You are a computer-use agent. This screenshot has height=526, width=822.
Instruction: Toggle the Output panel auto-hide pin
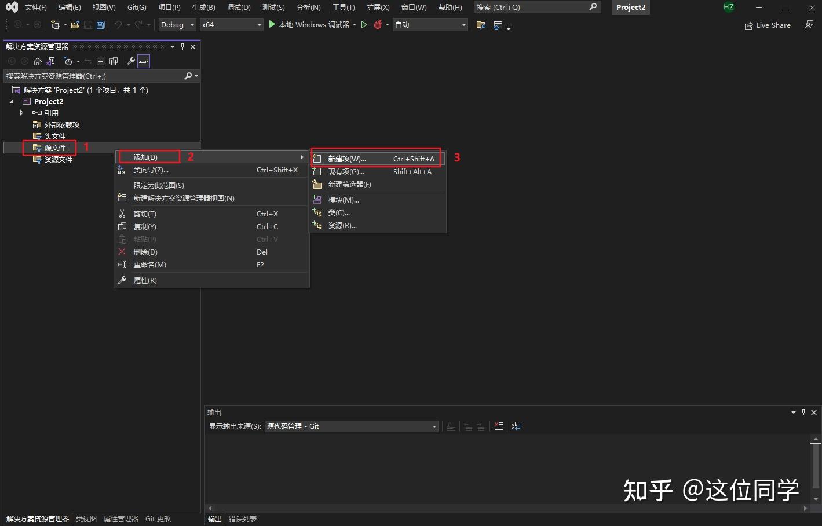(x=803, y=412)
